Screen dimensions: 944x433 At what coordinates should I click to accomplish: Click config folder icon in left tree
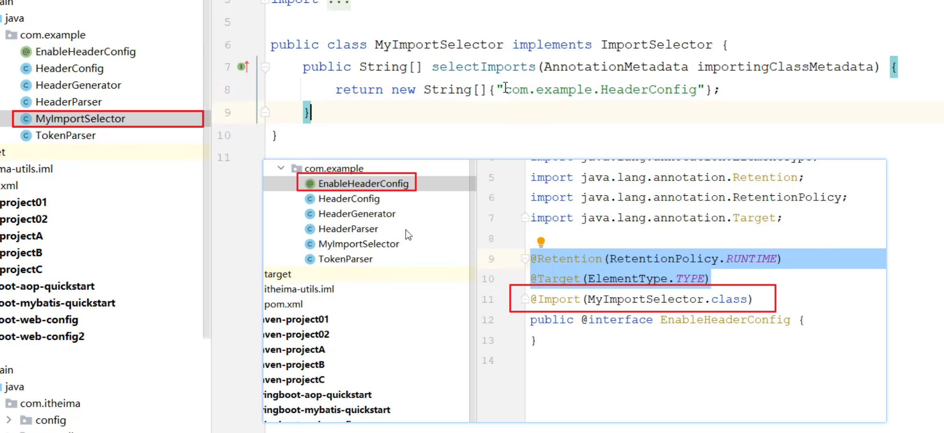[26, 420]
